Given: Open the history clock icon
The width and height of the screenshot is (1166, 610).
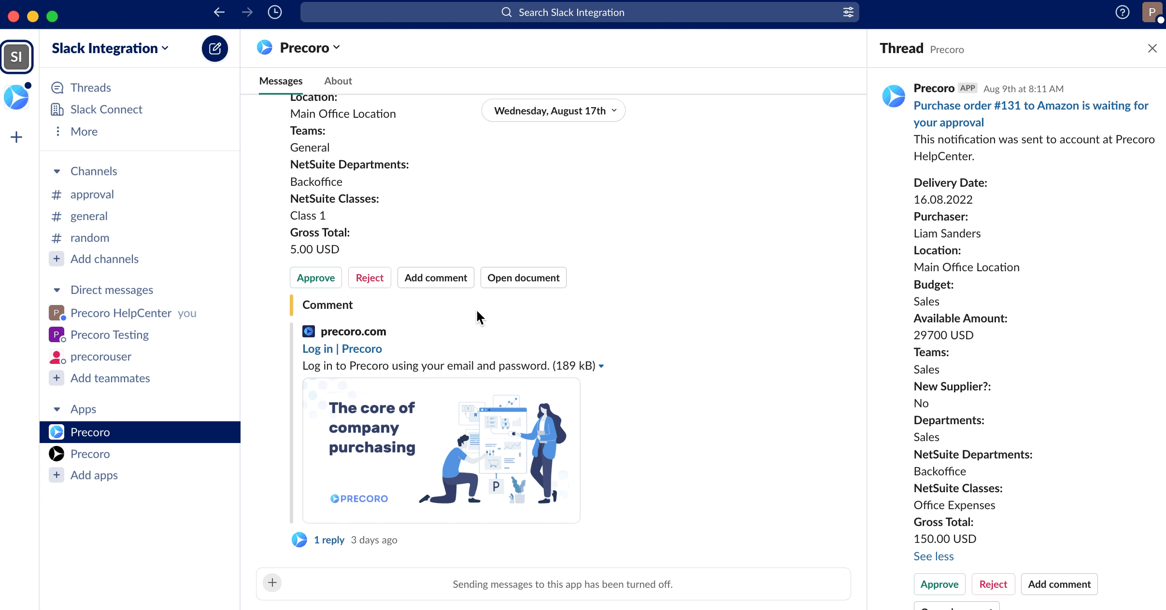Looking at the screenshot, I should (x=275, y=13).
